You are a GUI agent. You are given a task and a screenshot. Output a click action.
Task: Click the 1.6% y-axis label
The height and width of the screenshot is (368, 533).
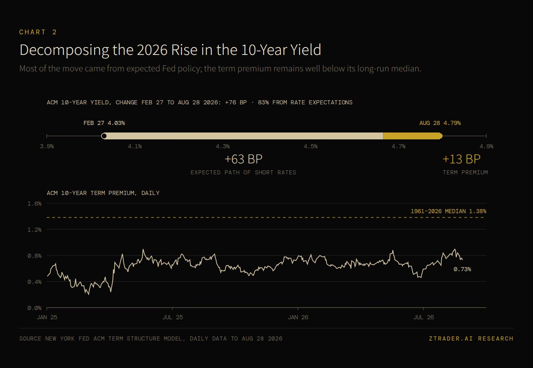pos(34,204)
